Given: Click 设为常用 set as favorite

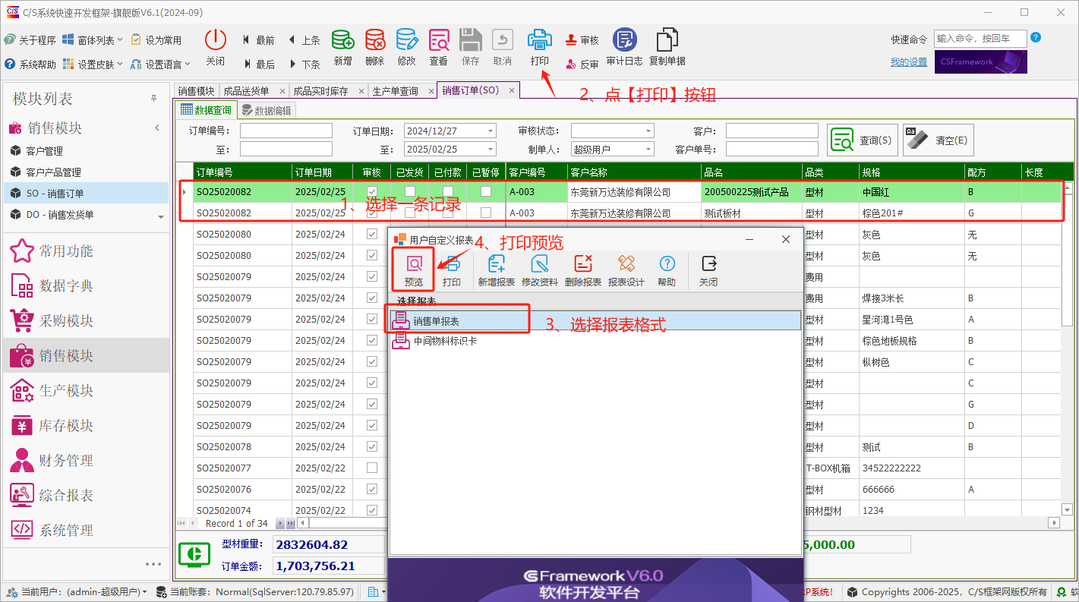Looking at the screenshot, I should tap(156, 39).
